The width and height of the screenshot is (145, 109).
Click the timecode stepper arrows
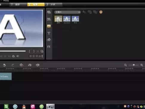42,56
